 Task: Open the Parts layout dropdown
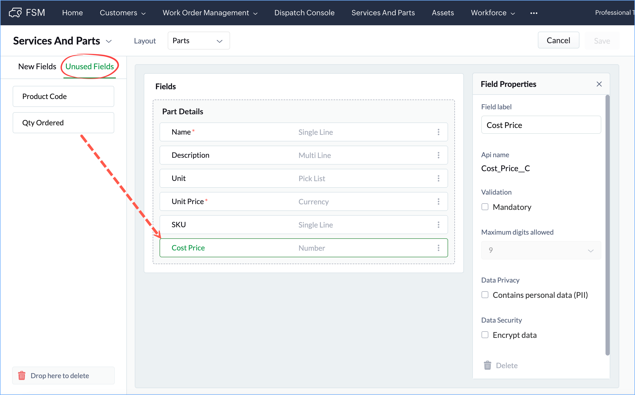[199, 41]
